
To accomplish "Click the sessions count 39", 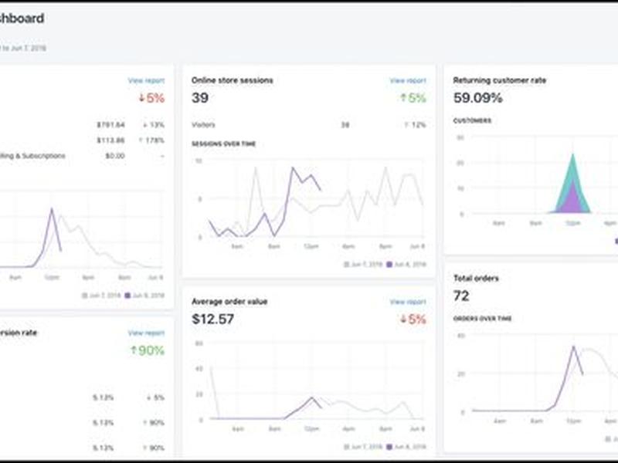I will 200,98.
